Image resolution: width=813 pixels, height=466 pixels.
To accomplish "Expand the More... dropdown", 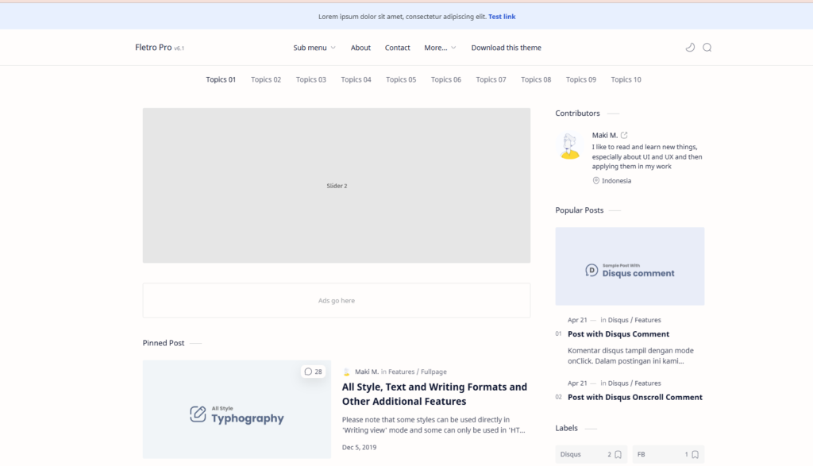I will coord(440,48).
